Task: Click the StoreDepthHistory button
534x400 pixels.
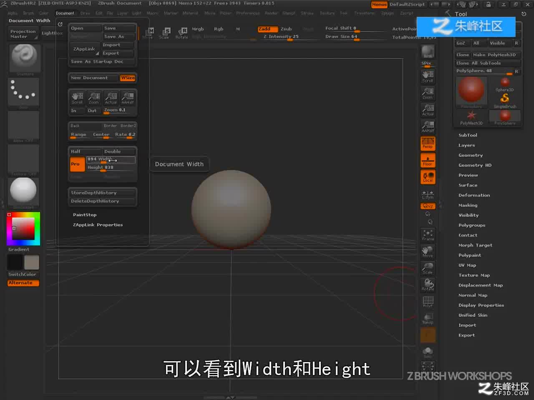Action: 102,193
